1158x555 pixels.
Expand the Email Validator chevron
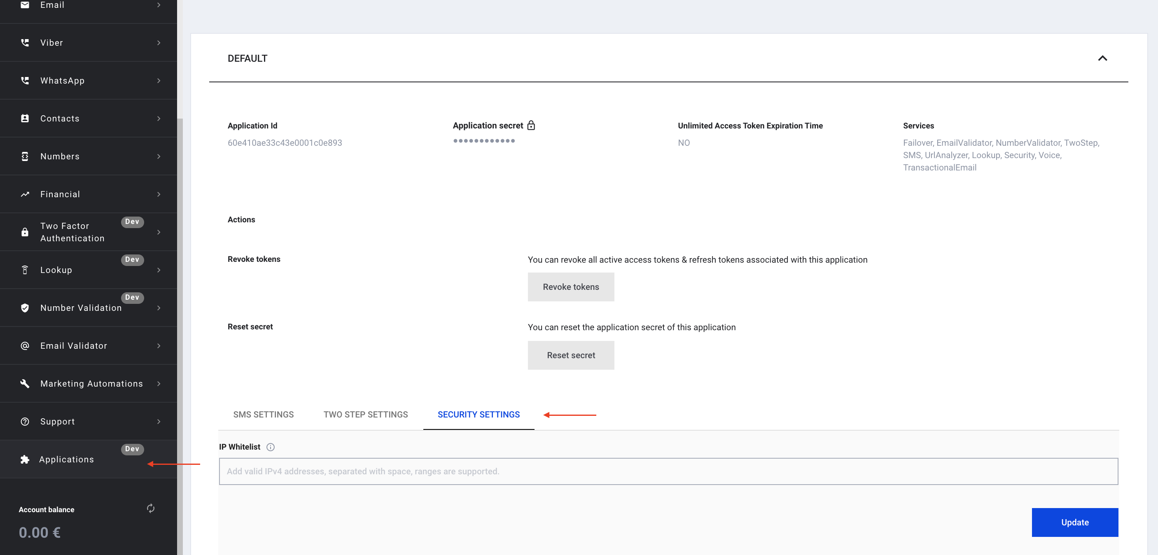click(159, 345)
